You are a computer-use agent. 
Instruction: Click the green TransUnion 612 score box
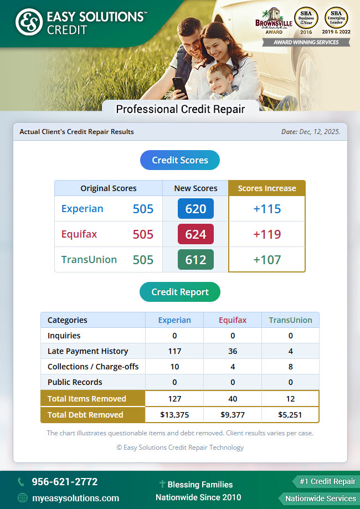pos(196,260)
